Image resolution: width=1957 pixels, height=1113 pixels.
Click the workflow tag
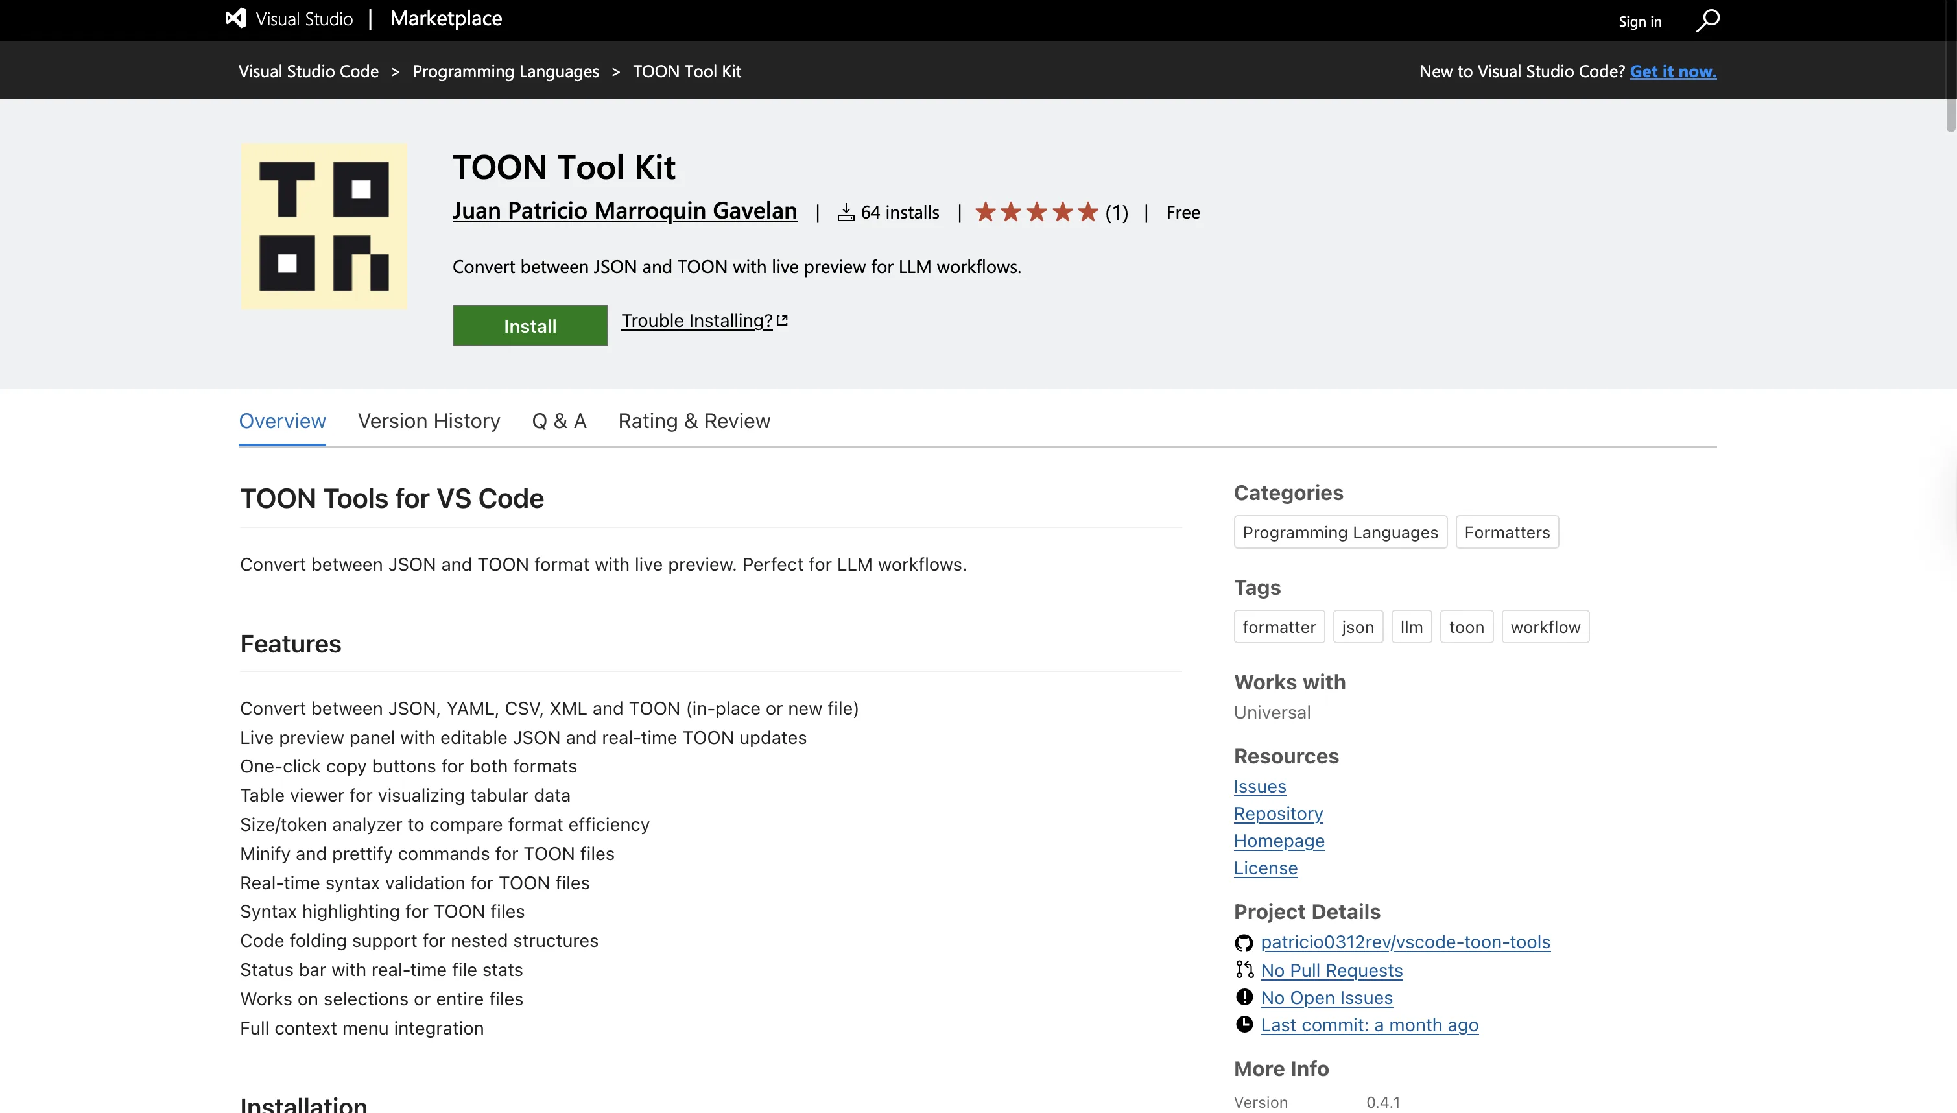coord(1545,627)
